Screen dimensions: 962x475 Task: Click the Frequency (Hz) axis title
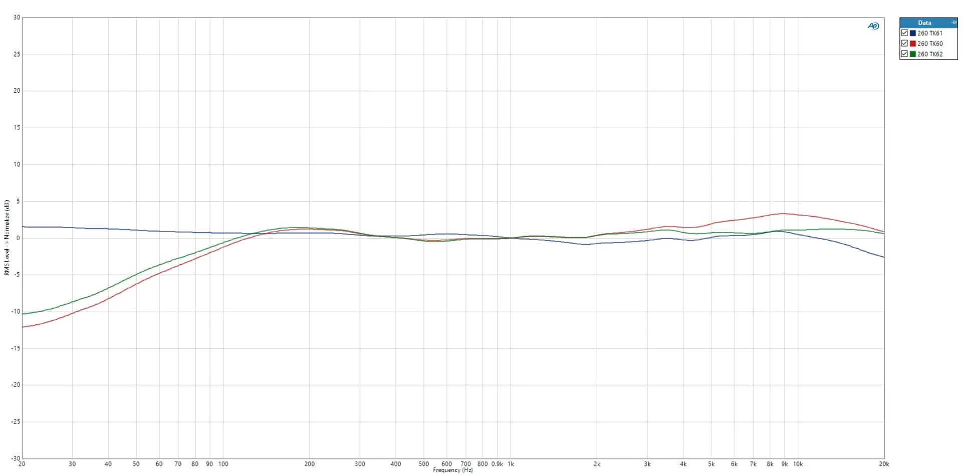click(453, 470)
